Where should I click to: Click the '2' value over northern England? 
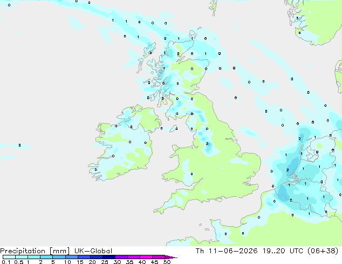click(207, 143)
